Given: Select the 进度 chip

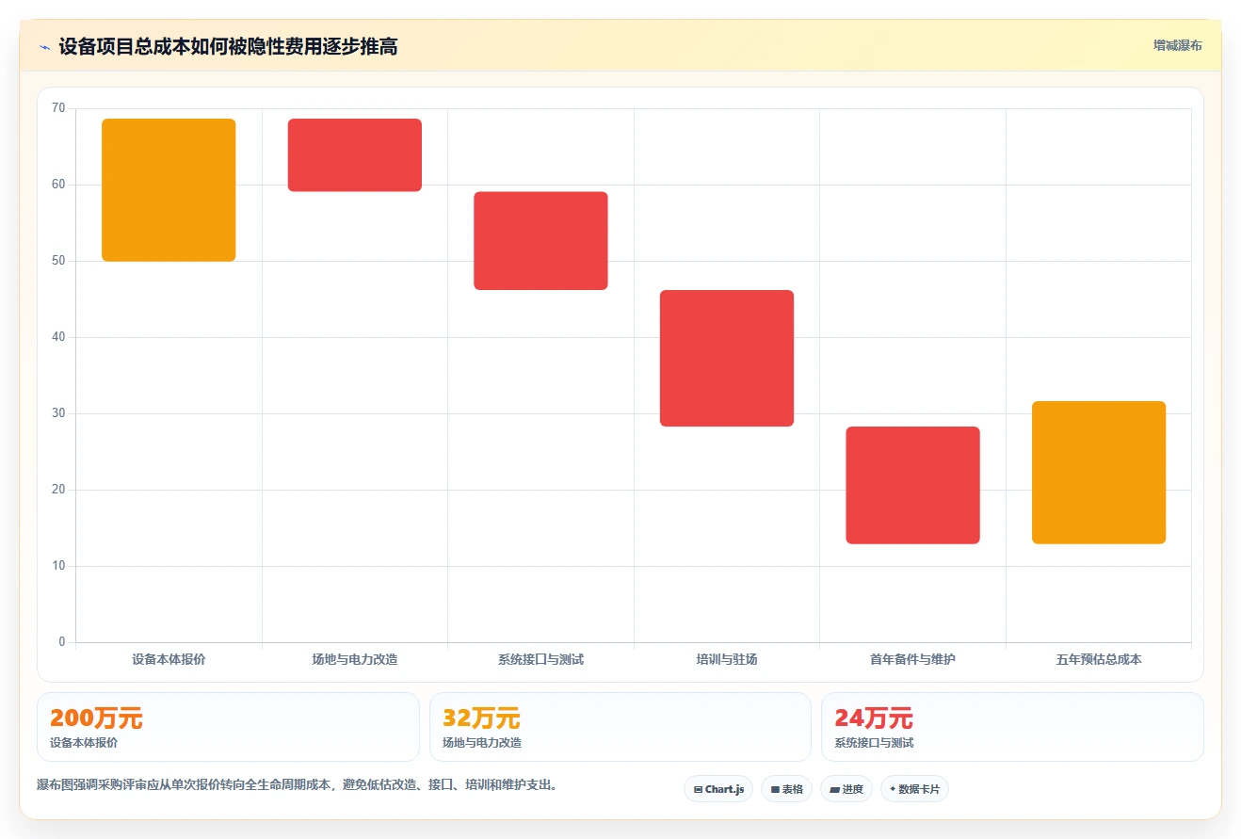Looking at the screenshot, I should coord(846,789).
